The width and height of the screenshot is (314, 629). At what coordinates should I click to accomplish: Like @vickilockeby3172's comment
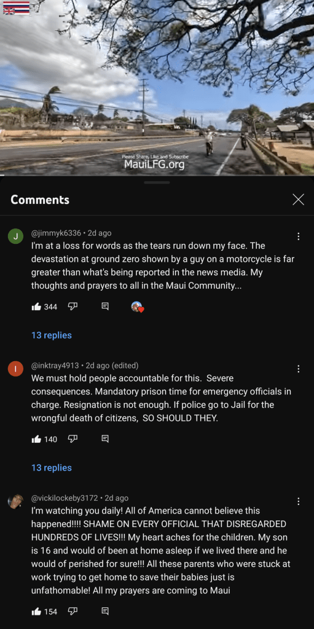(x=36, y=612)
